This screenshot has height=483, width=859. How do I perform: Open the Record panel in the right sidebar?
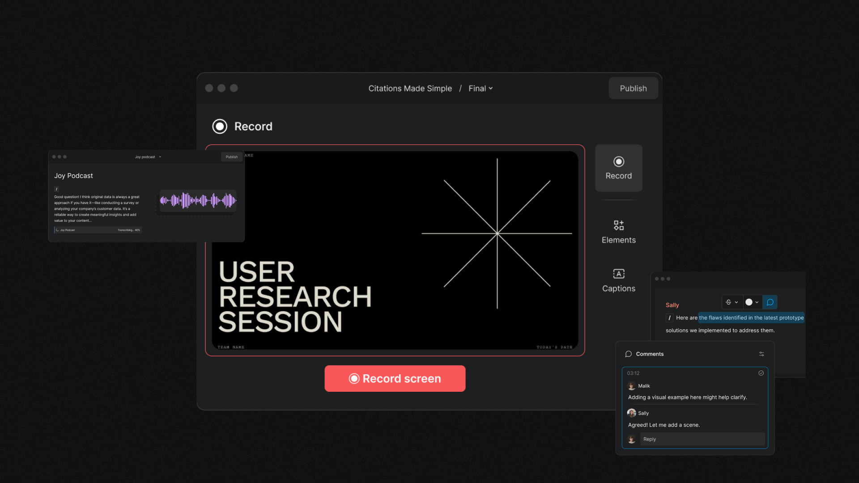[619, 168]
